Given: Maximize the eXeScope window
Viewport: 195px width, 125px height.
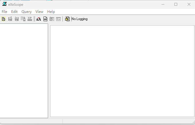Looking at the screenshot, I should click(x=176, y=5).
